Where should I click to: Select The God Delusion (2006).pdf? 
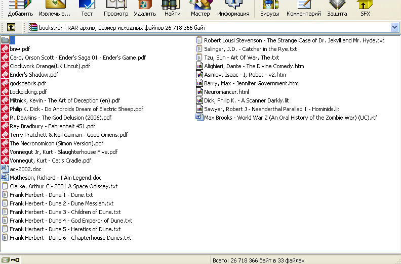[x=61, y=118]
